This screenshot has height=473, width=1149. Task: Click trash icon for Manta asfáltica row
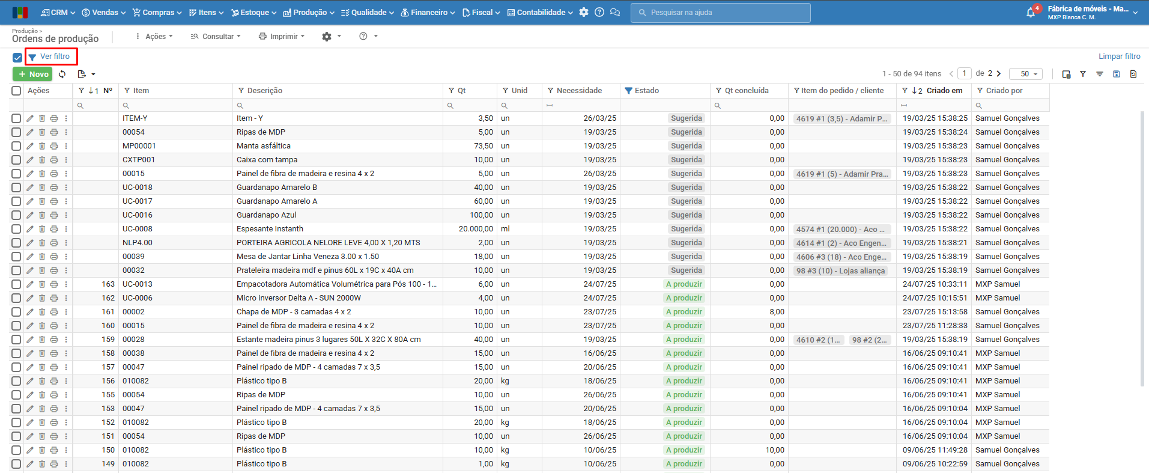pyautogui.click(x=42, y=146)
